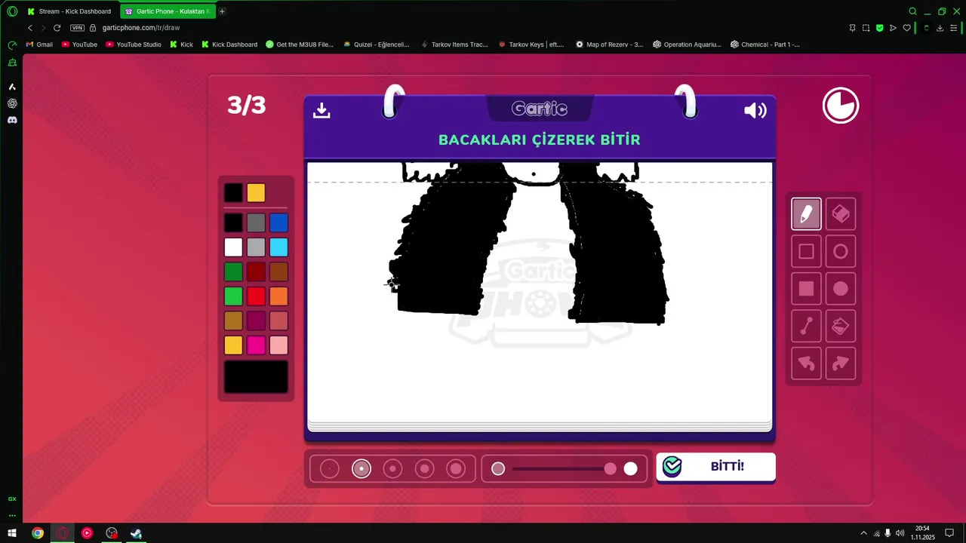This screenshot has height=543, width=966.
Task: Pick the bright red palette swatch
Action: click(256, 296)
